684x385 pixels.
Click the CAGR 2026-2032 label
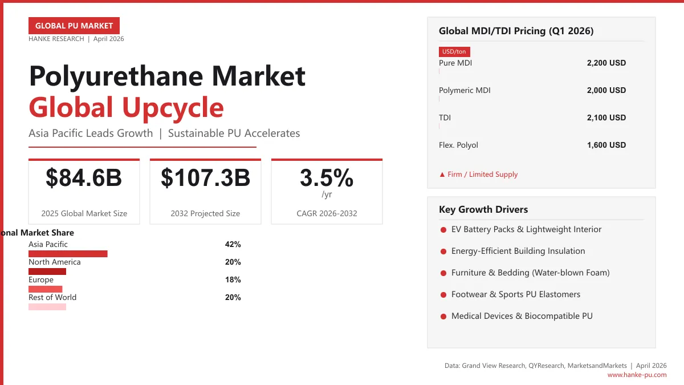pos(327,213)
